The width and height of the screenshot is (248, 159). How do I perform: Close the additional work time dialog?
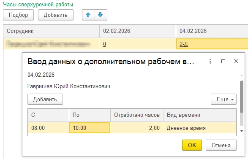tap(236, 61)
